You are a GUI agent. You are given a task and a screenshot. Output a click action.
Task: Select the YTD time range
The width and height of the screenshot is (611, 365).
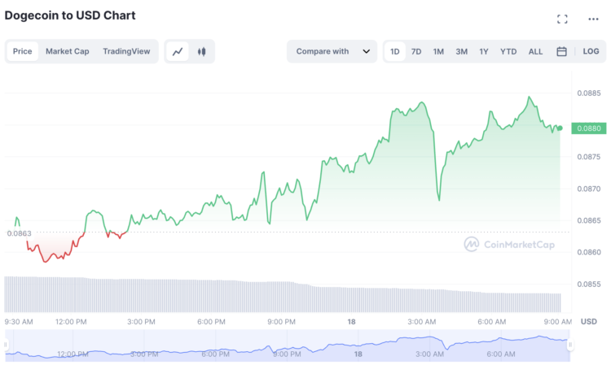pyautogui.click(x=508, y=51)
